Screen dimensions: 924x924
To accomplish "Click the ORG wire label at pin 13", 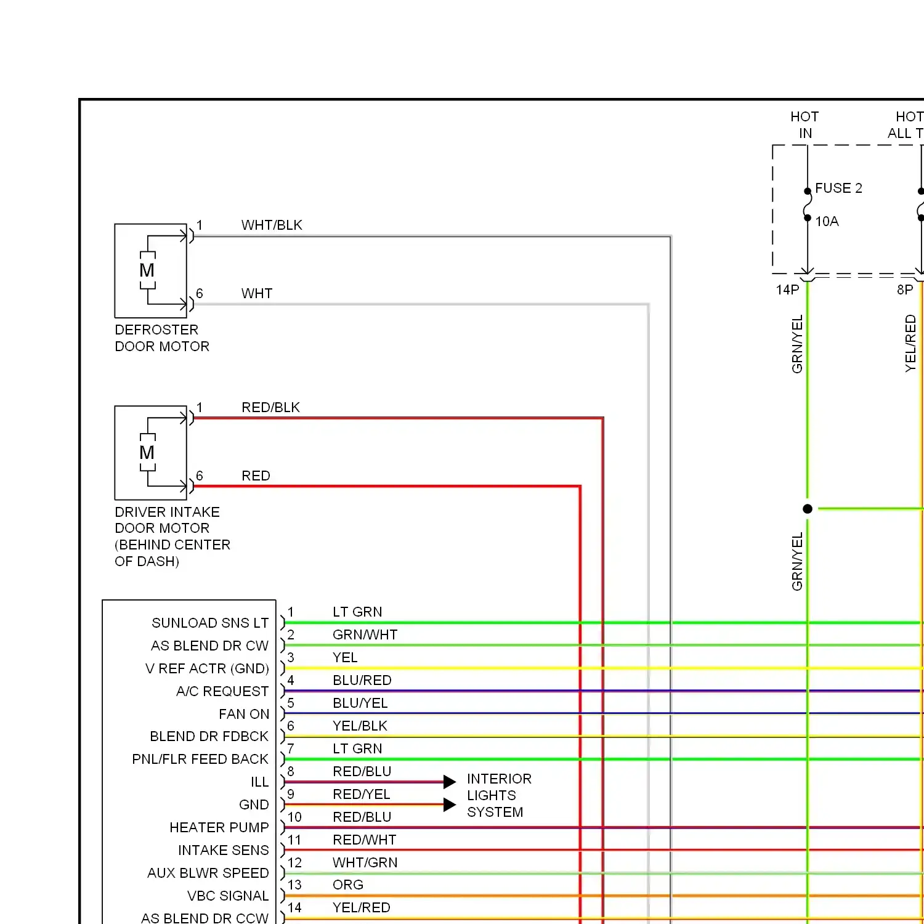I will [x=348, y=885].
